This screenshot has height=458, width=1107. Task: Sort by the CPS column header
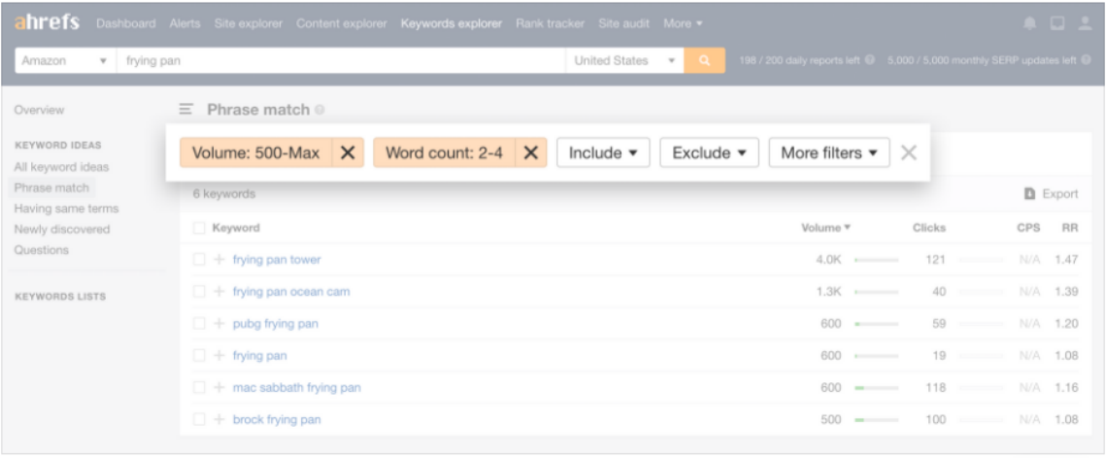click(1028, 228)
